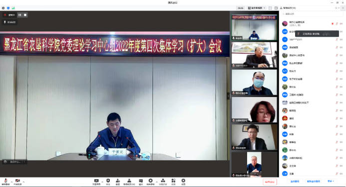Open apps grid icon
The width and height of the screenshot is (346, 187).
click(173, 182)
